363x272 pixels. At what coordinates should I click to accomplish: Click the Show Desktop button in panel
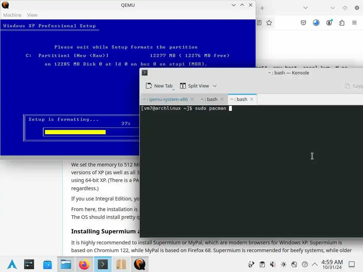(352, 264)
